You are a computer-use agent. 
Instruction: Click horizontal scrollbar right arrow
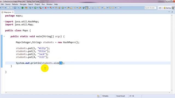(x=170, y=93)
